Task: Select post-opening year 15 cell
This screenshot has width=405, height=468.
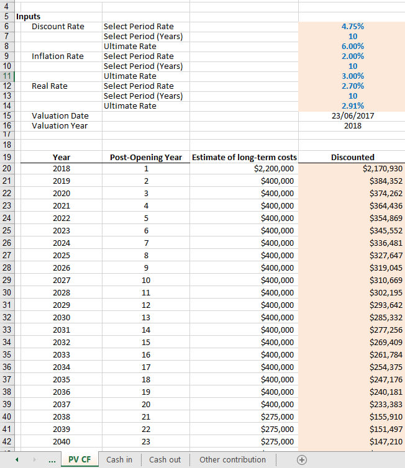Action: (x=146, y=343)
